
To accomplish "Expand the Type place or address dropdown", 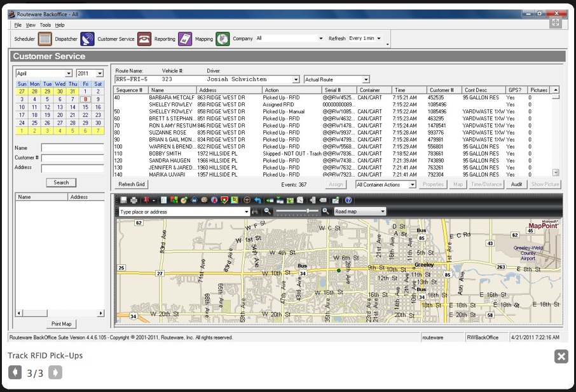I will click(x=247, y=212).
